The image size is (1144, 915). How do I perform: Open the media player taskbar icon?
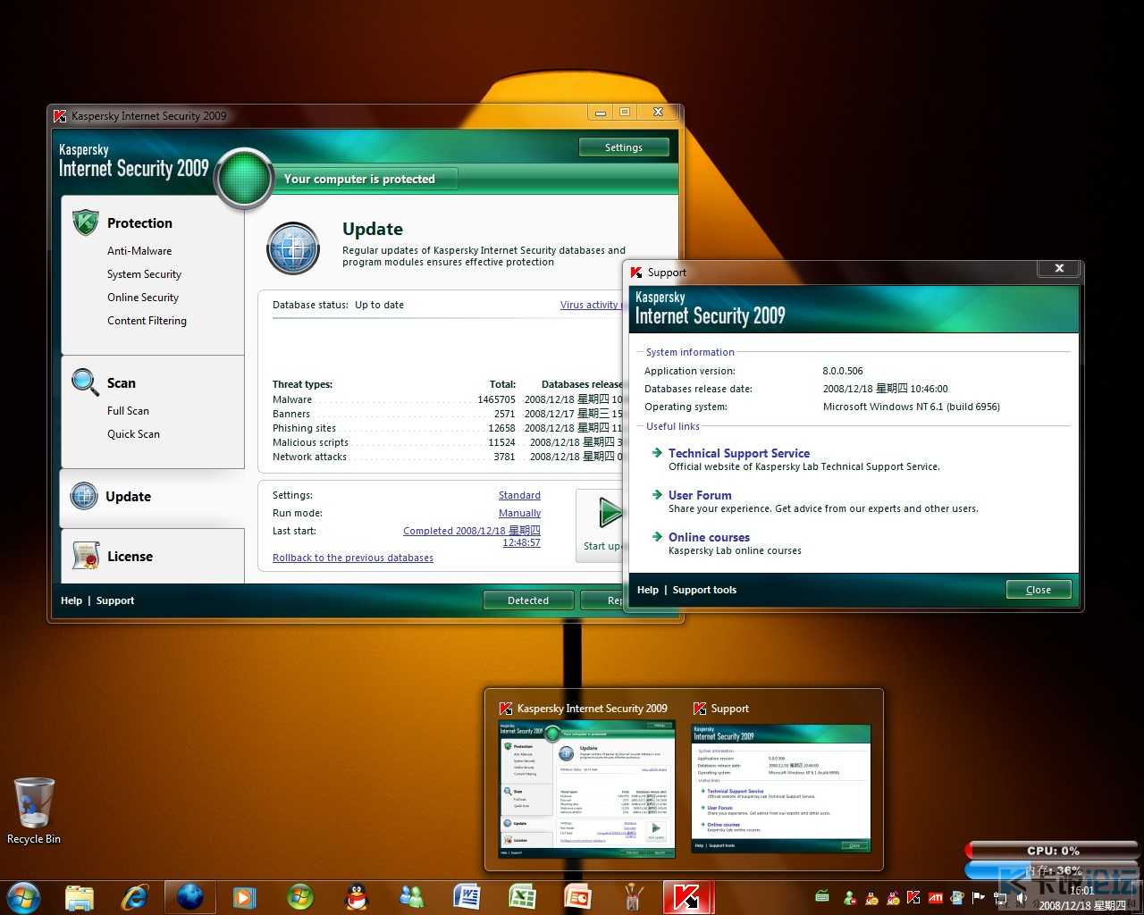(x=244, y=897)
